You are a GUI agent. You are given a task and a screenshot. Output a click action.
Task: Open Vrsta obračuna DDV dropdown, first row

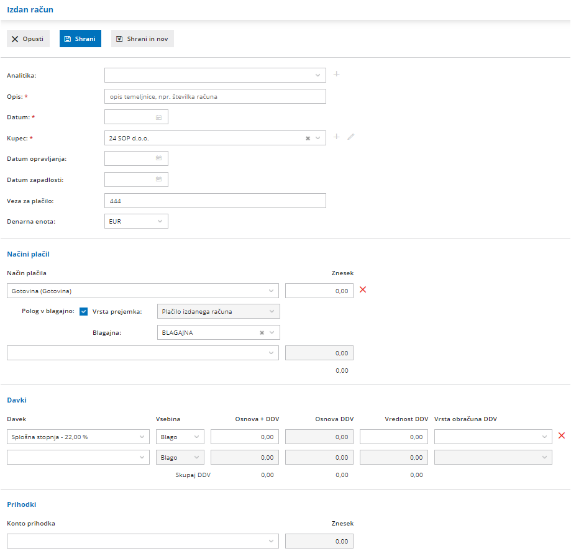point(493,437)
